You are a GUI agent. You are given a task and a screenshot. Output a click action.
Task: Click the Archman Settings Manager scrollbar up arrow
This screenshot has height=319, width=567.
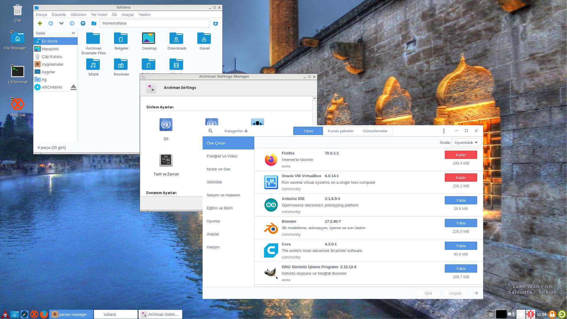click(315, 98)
